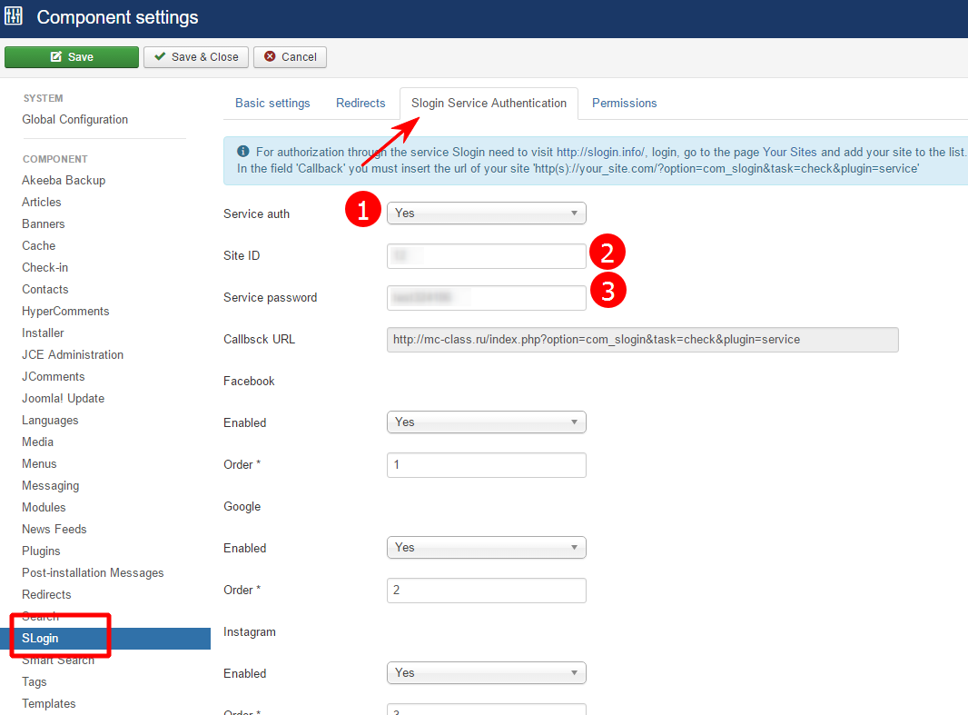Focus the Service password field
This screenshot has height=715, width=968.
pyautogui.click(x=486, y=298)
